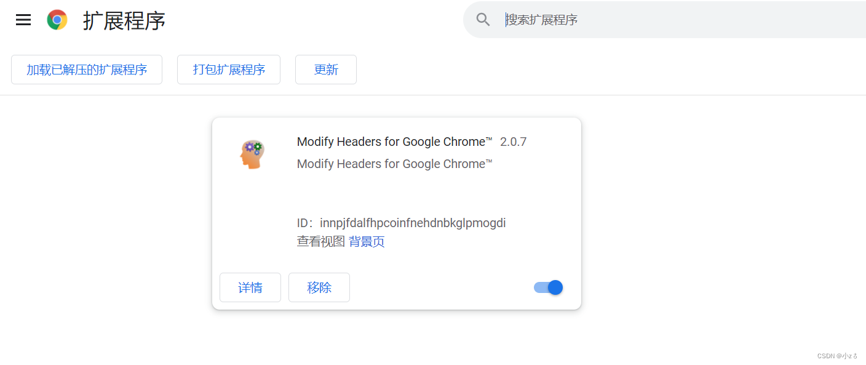
Task: Click 移除 to remove the extension
Action: point(319,287)
